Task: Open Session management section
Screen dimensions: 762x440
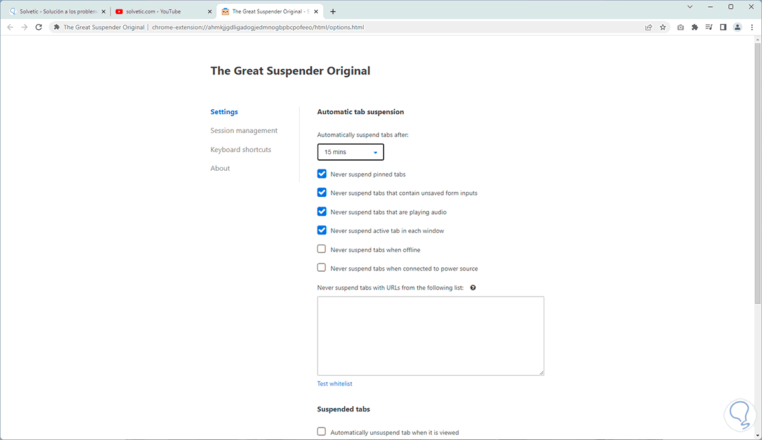Action: 244,131
